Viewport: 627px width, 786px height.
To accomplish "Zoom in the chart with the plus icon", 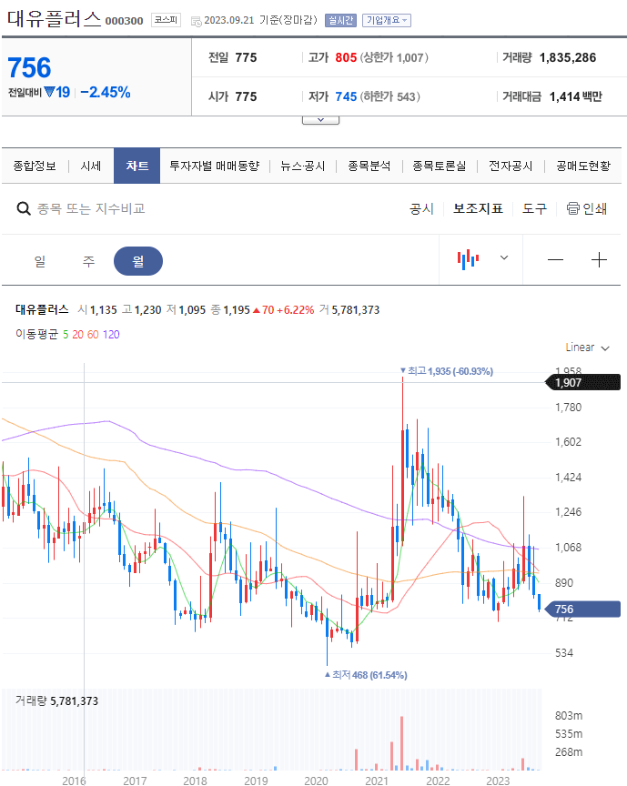I will pyautogui.click(x=599, y=259).
